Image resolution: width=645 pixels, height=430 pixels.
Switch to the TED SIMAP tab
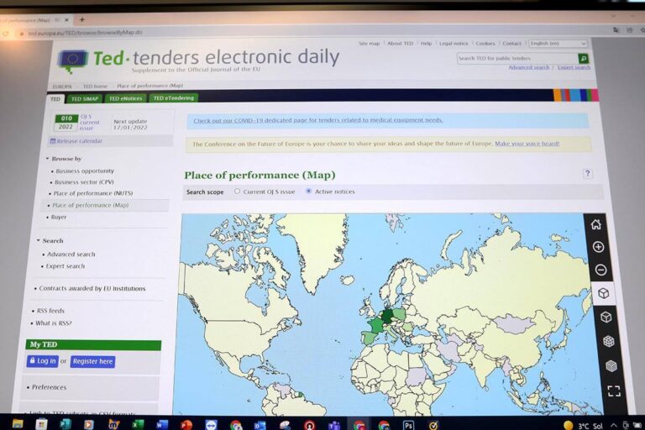click(x=85, y=99)
